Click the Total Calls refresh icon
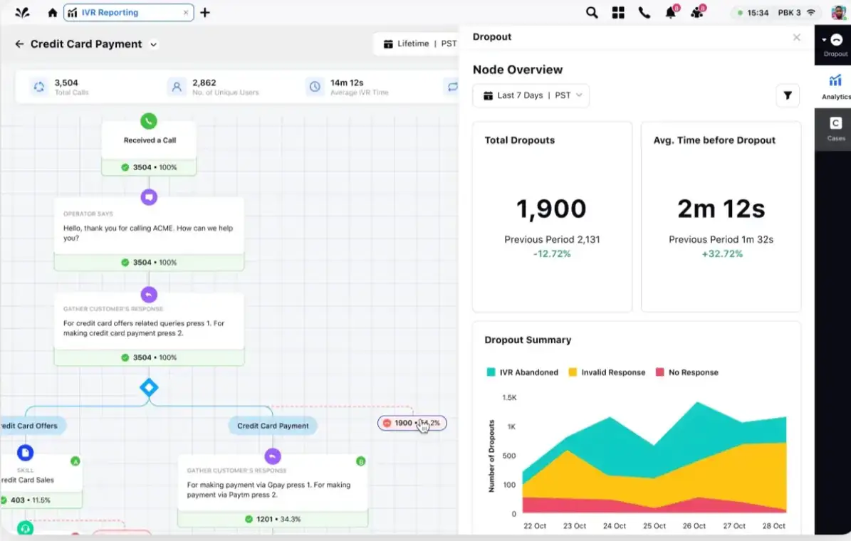The width and height of the screenshot is (851, 541). (39, 87)
